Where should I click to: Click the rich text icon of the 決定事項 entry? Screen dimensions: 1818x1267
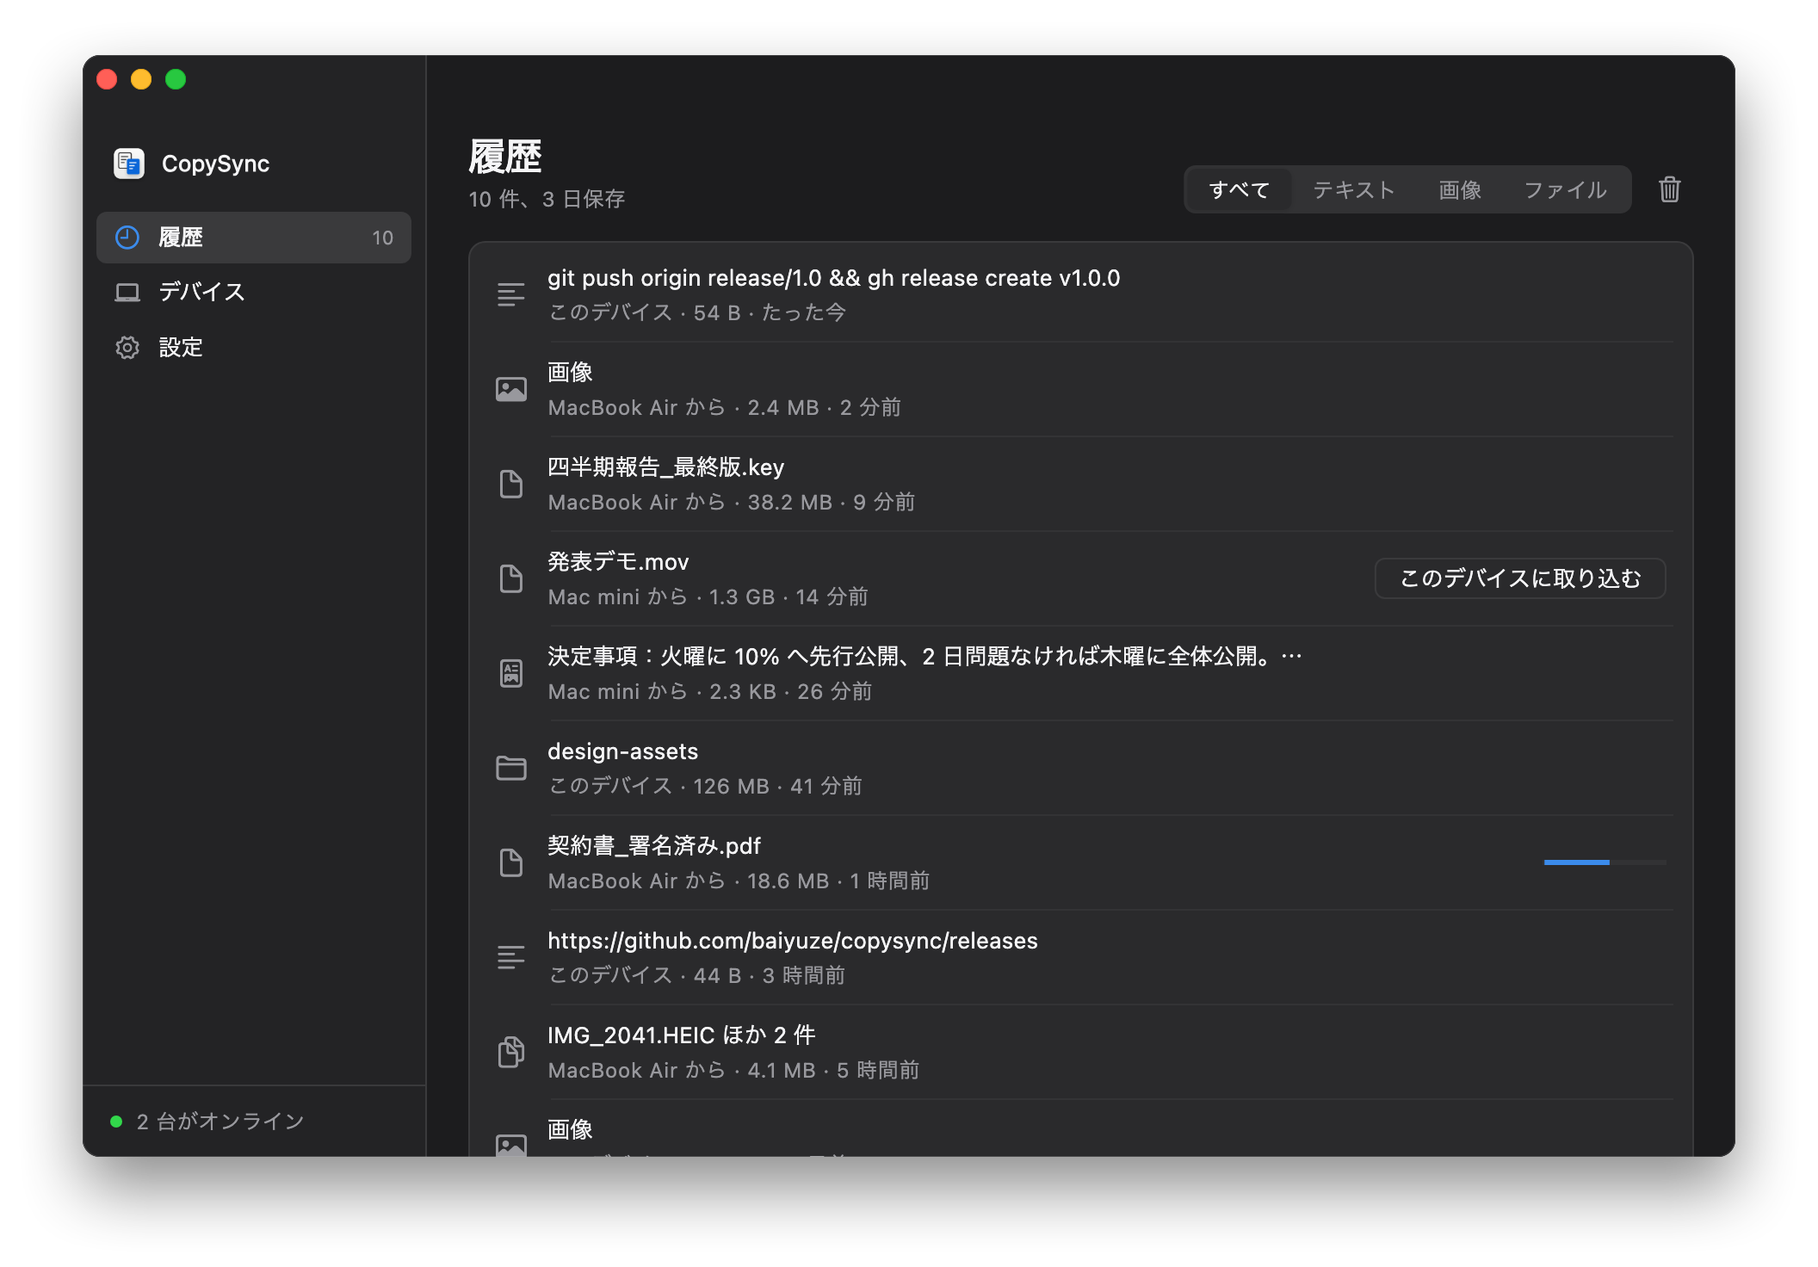[x=510, y=674]
